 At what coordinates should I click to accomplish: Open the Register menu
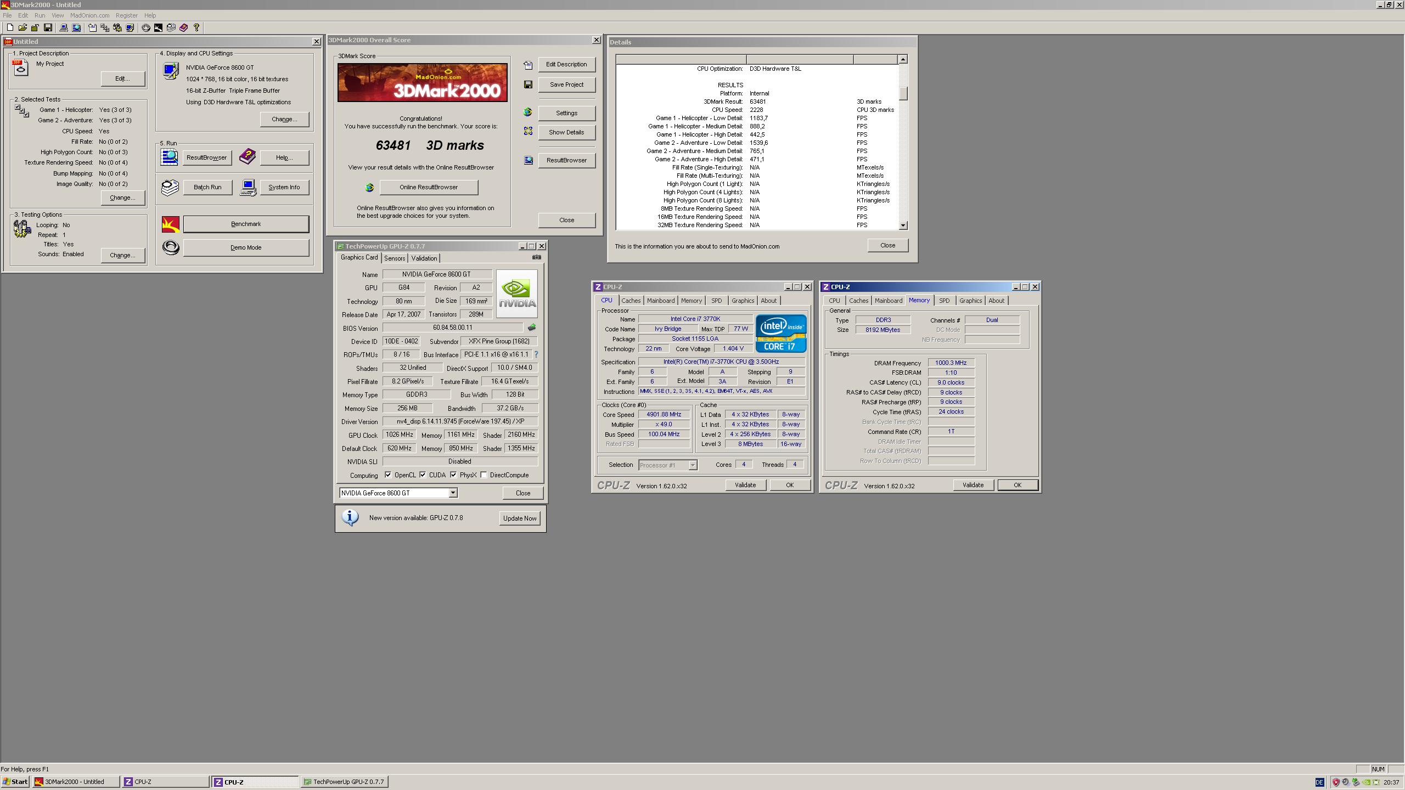tap(126, 15)
